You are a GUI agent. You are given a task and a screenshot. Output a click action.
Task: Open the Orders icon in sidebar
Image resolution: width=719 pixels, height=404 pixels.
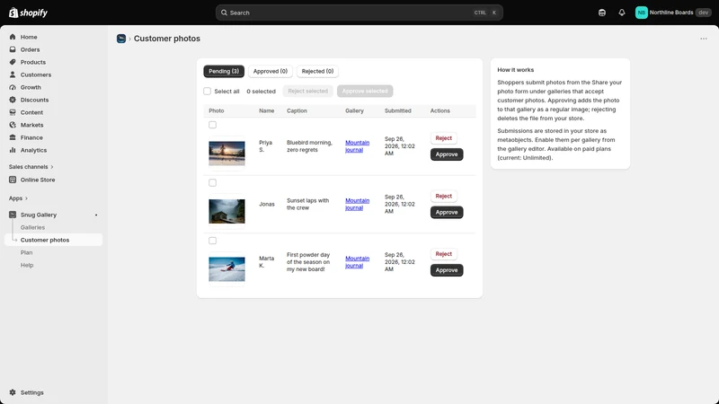click(x=13, y=49)
